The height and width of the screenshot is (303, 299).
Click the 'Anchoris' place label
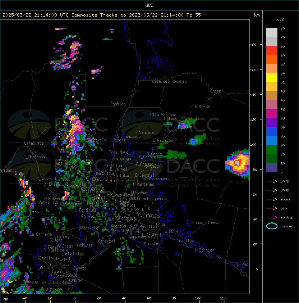click(84, 245)
